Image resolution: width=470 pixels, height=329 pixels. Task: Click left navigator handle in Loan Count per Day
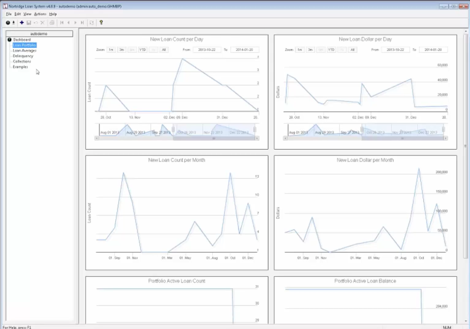pos(173,129)
